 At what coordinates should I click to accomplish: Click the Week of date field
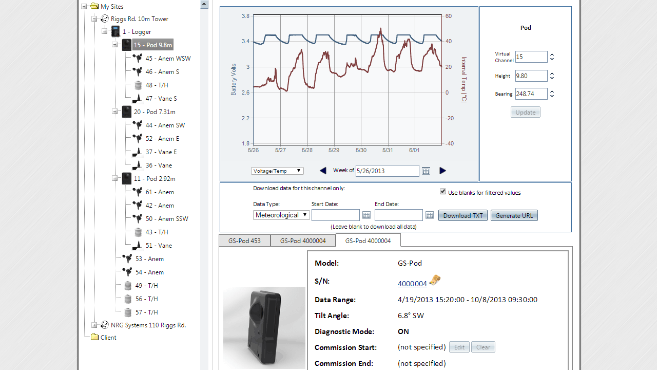387,171
